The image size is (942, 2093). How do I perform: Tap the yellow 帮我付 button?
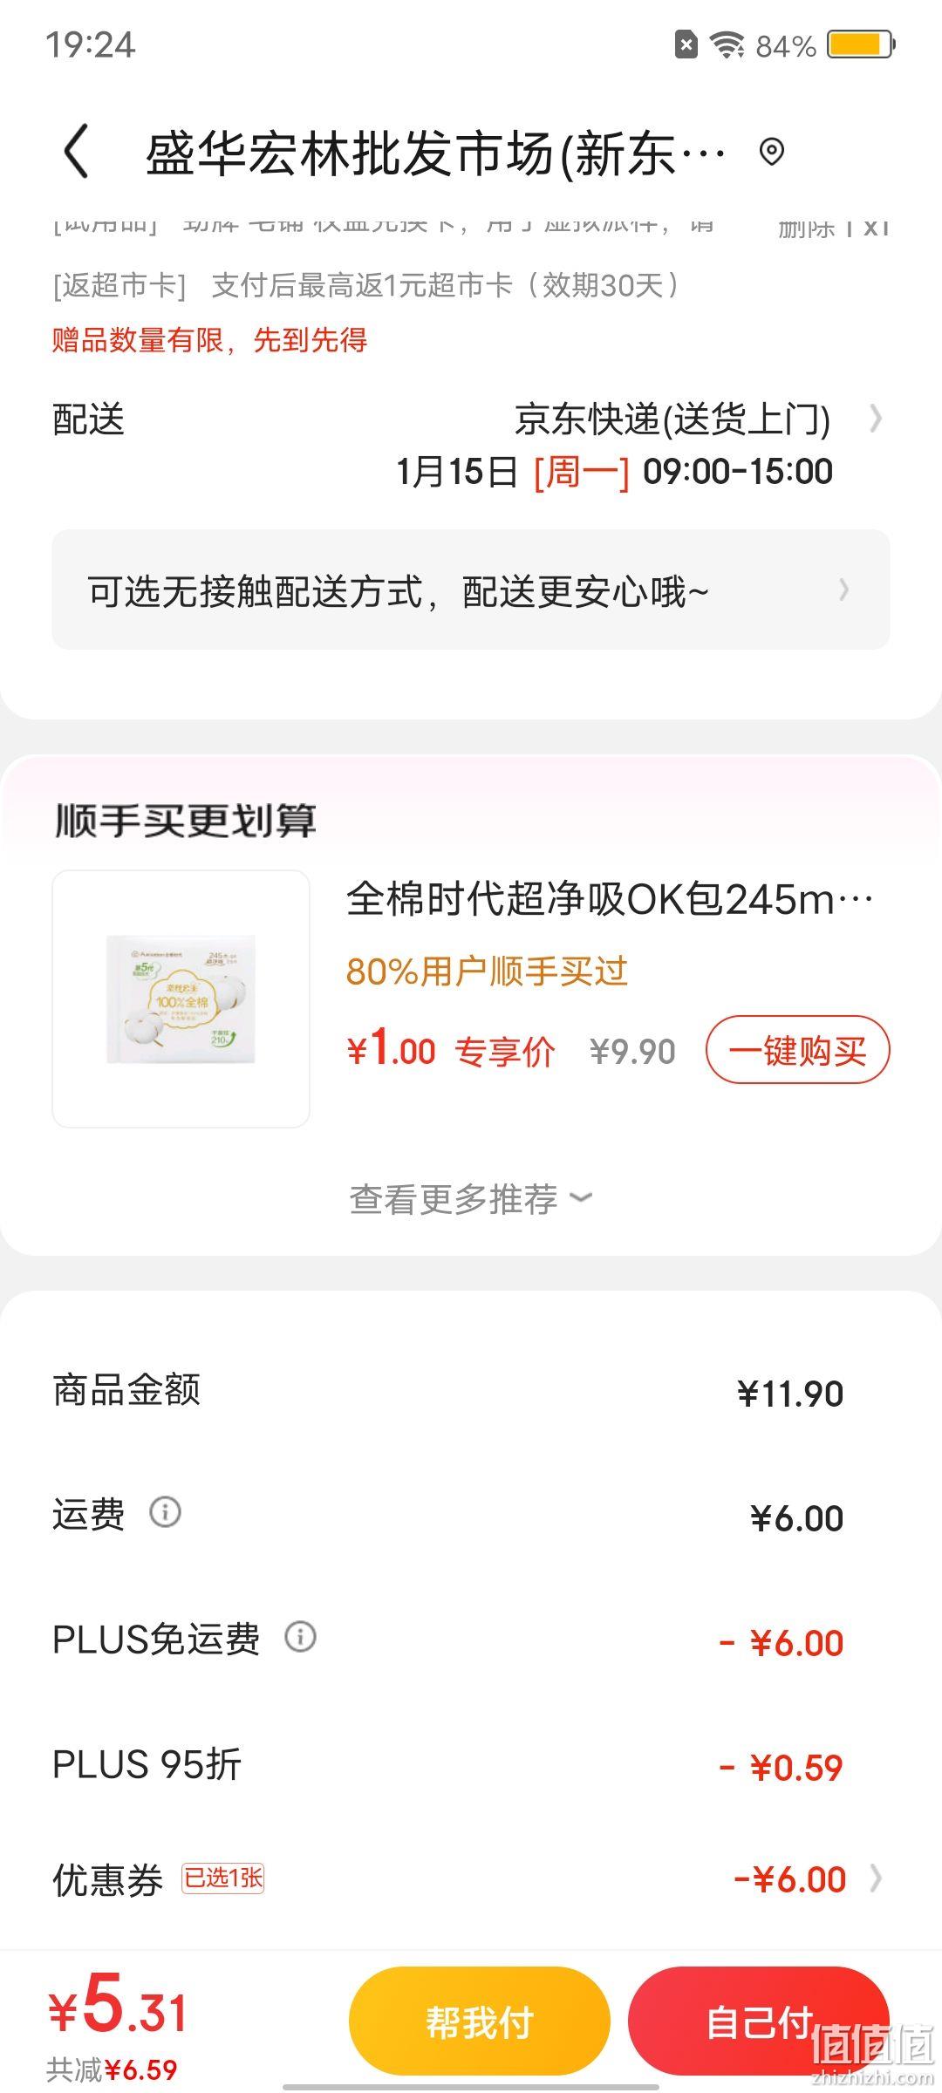479,2022
